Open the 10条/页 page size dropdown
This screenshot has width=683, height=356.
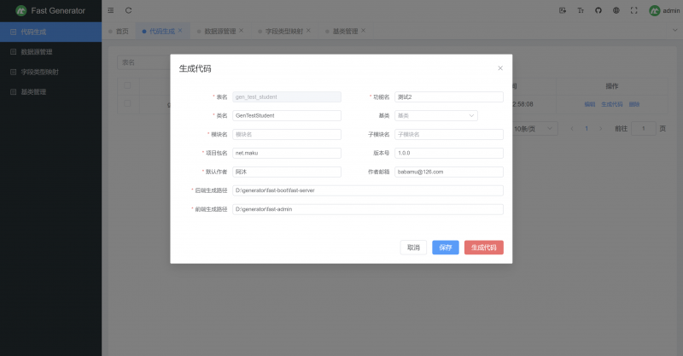coord(534,129)
